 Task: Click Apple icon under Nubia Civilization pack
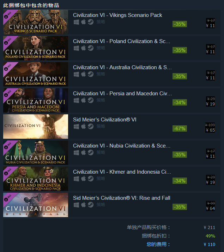pyautogui.click(x=83, y=152)
